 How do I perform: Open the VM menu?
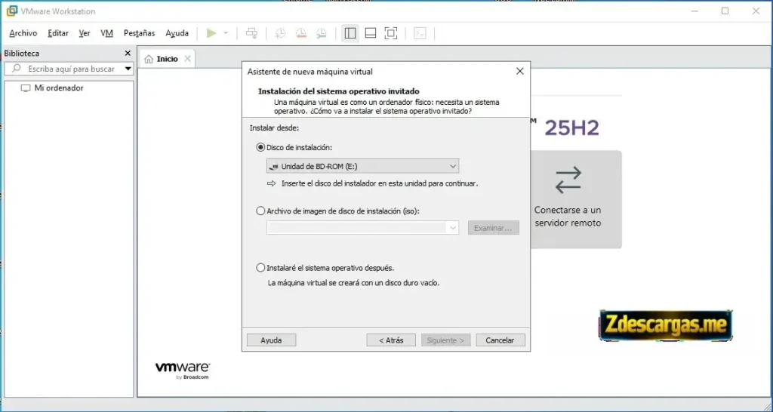pyautogui.click(x=106, y=33)
